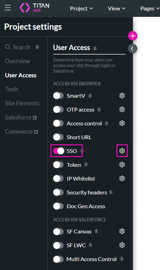
Task: Turn on Short URL toggle
Action: [58, 137]
